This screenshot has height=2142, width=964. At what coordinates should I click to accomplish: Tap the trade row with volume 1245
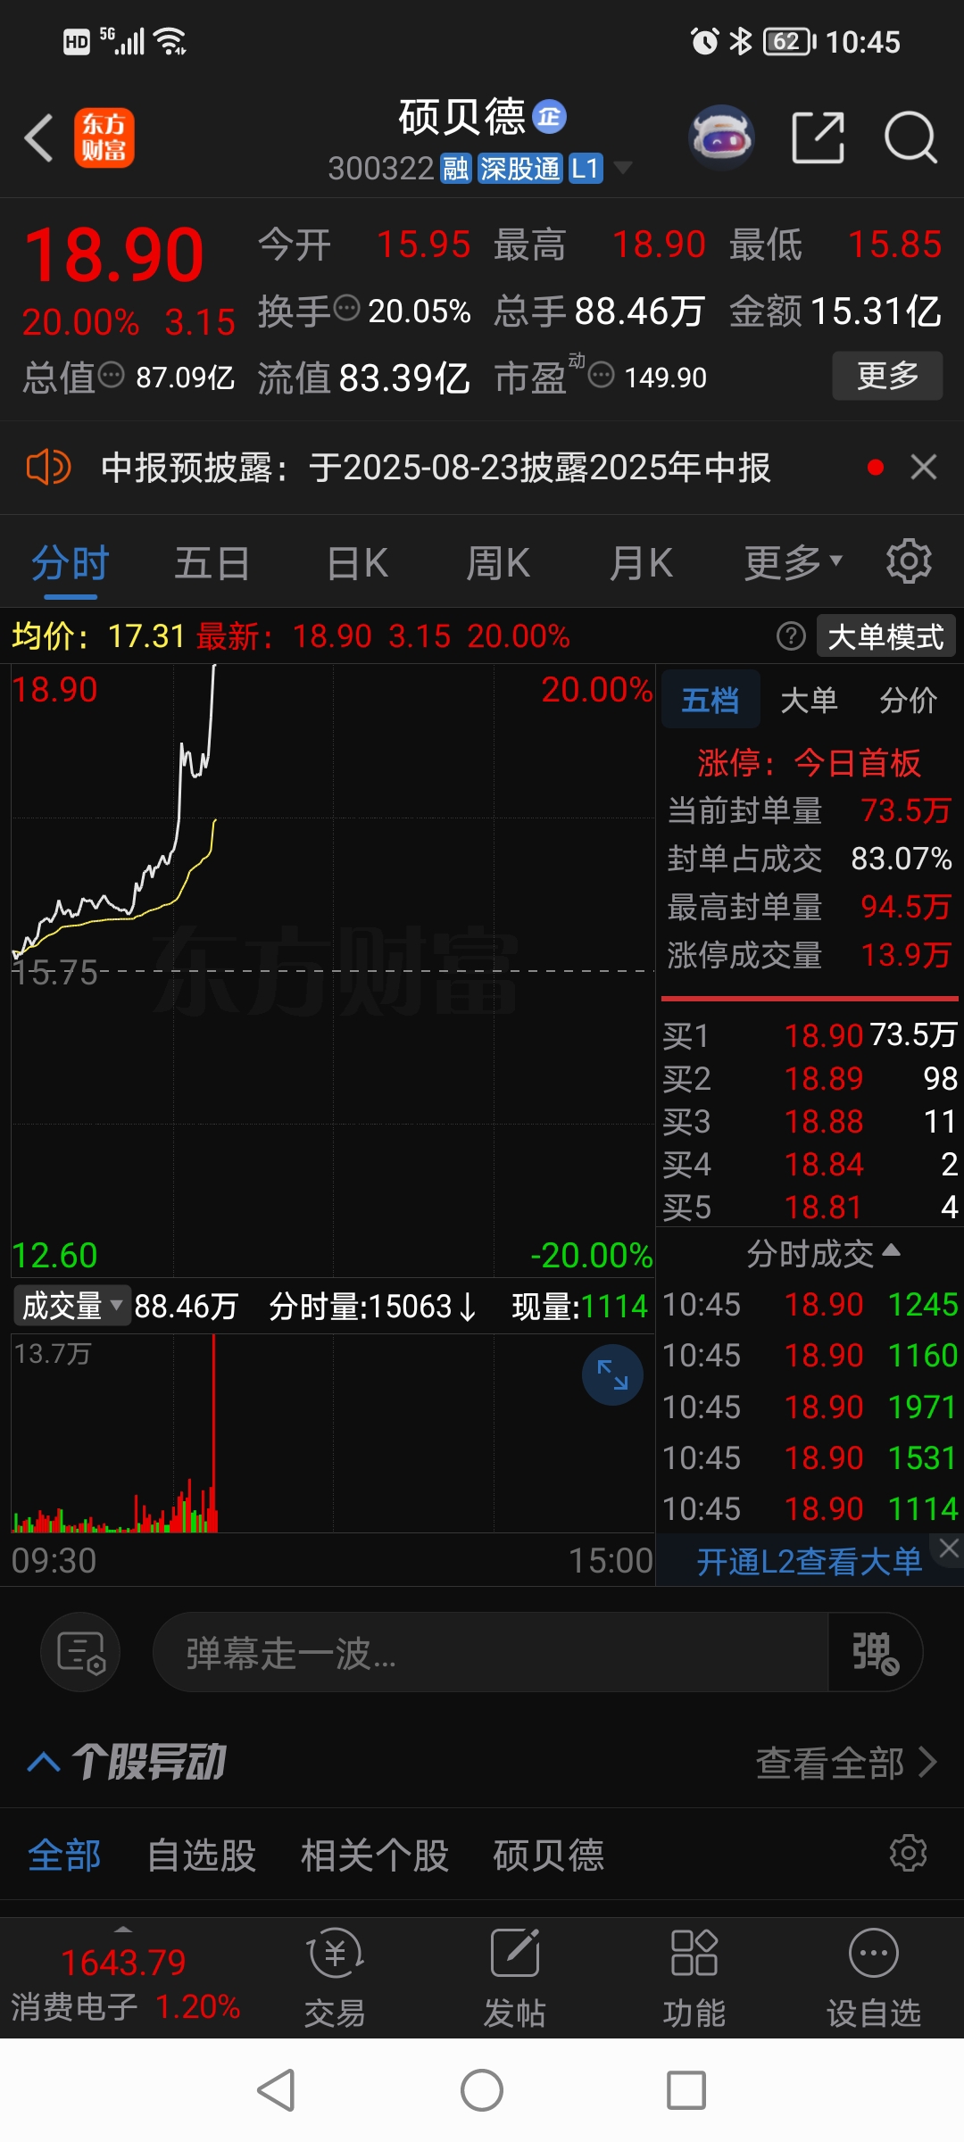810,1305
